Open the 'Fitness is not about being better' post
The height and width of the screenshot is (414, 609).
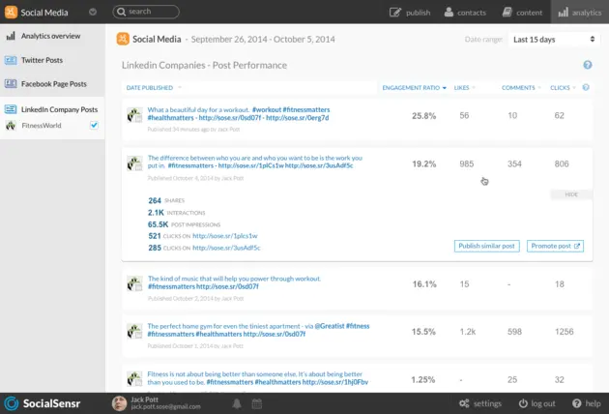click(x=257, y=378)
